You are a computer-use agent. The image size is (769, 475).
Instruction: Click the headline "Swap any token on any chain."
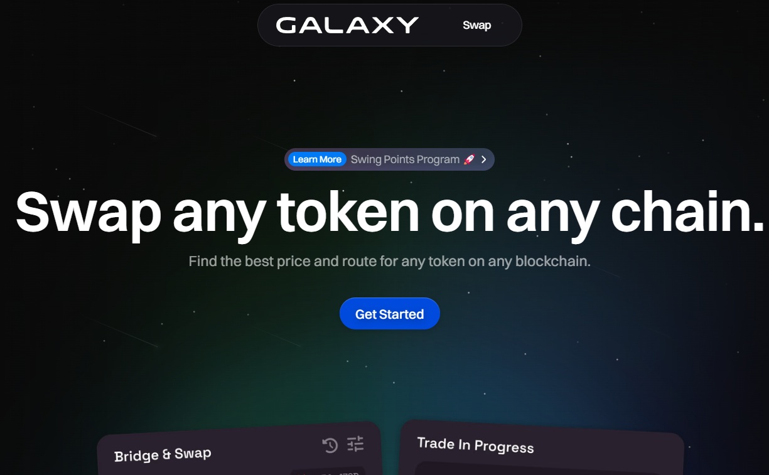390,210
